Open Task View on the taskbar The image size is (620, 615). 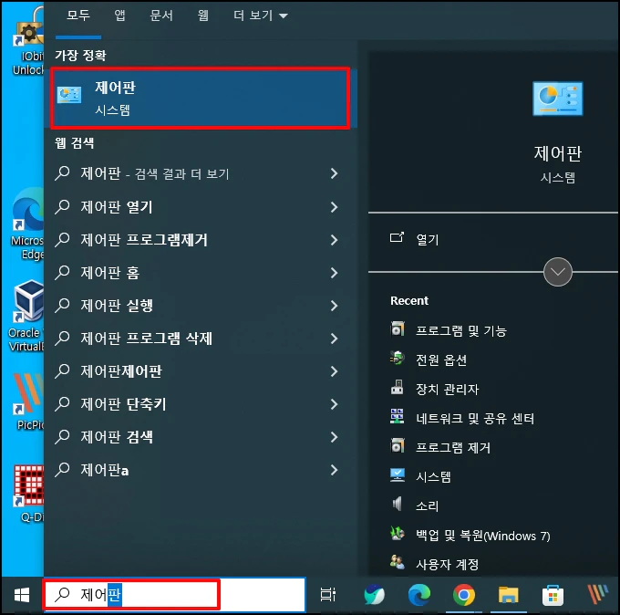point(328,595)
